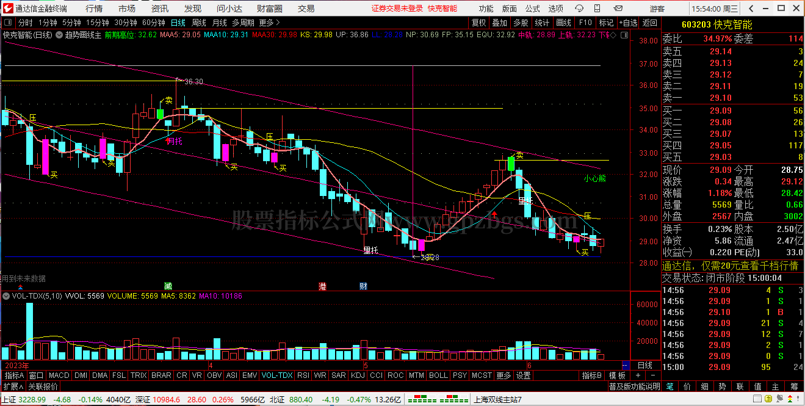Open the 资讯 menu
The image size is (805, 406).
pos(160,9)
